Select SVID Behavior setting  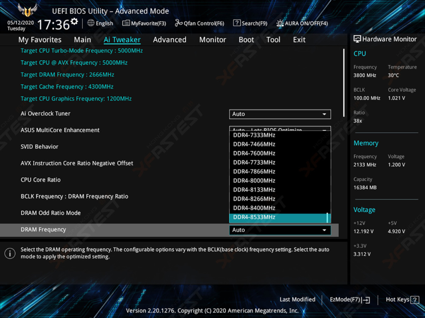tap(39, 147)
